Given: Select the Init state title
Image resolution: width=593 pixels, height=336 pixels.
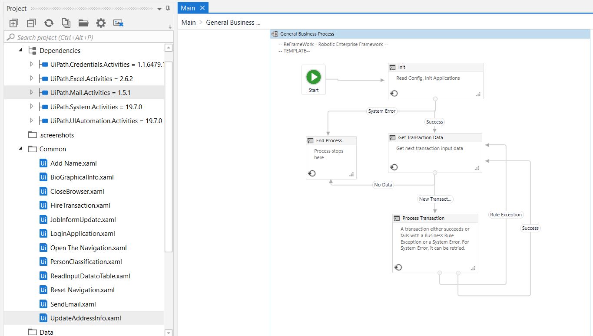Looking at the screenshot, I should click(402, 67).
